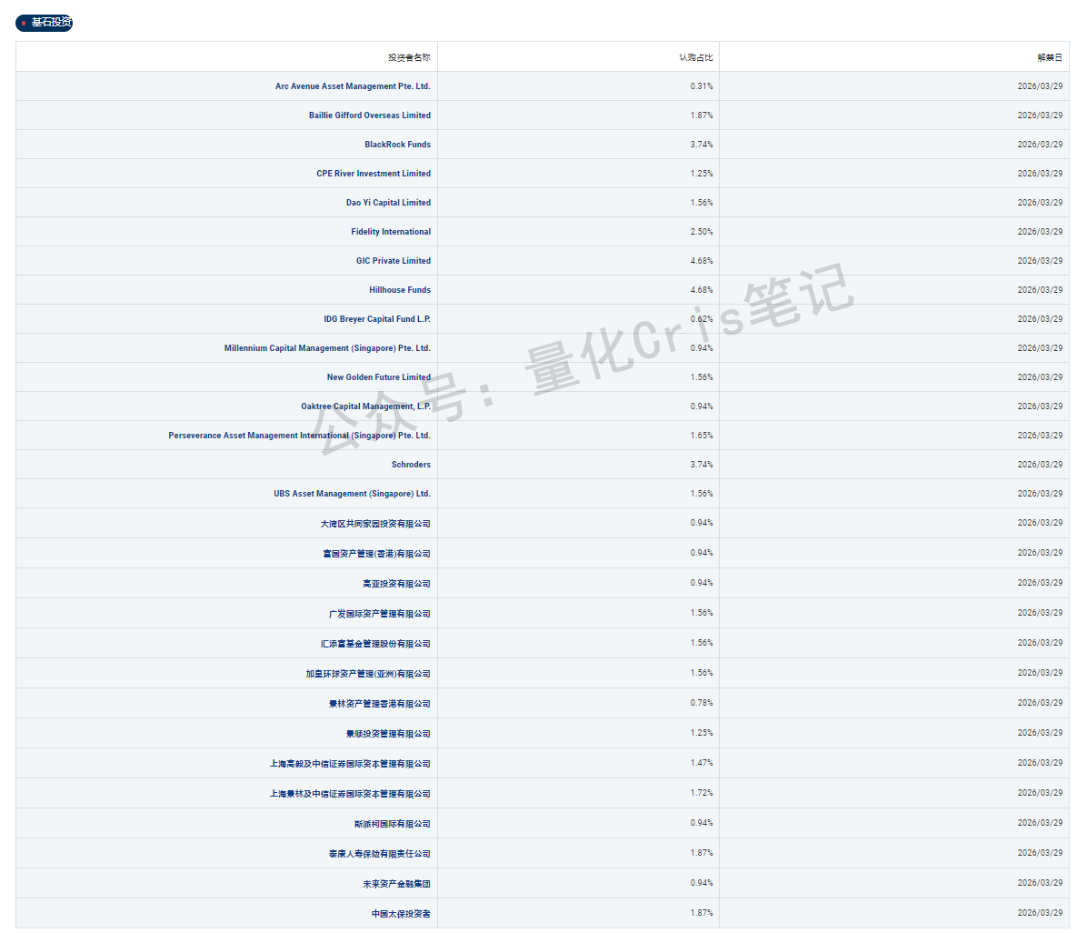This screenshot has width=1077, height=933.
Task: Select 加皇环球资产管理(亚洲)有限公司
Action: point(368,674)
